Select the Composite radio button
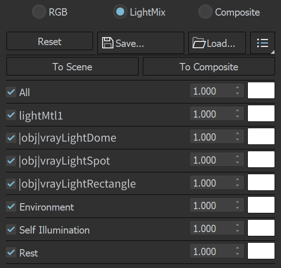The image size is (281, 268). [205, 11]
